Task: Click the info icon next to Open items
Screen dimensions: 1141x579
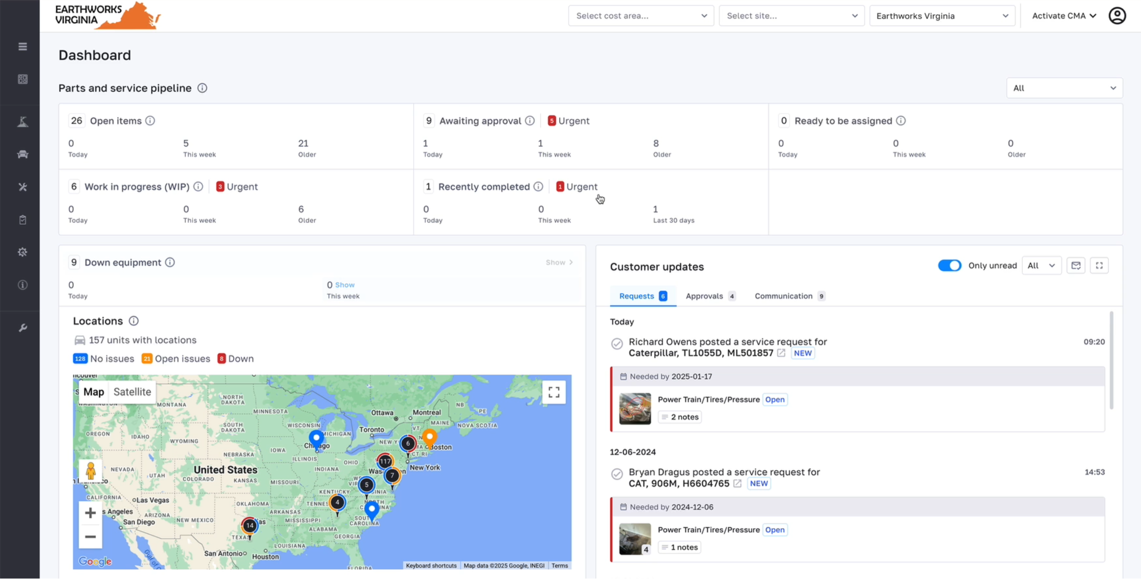Action: pos(150,121)
